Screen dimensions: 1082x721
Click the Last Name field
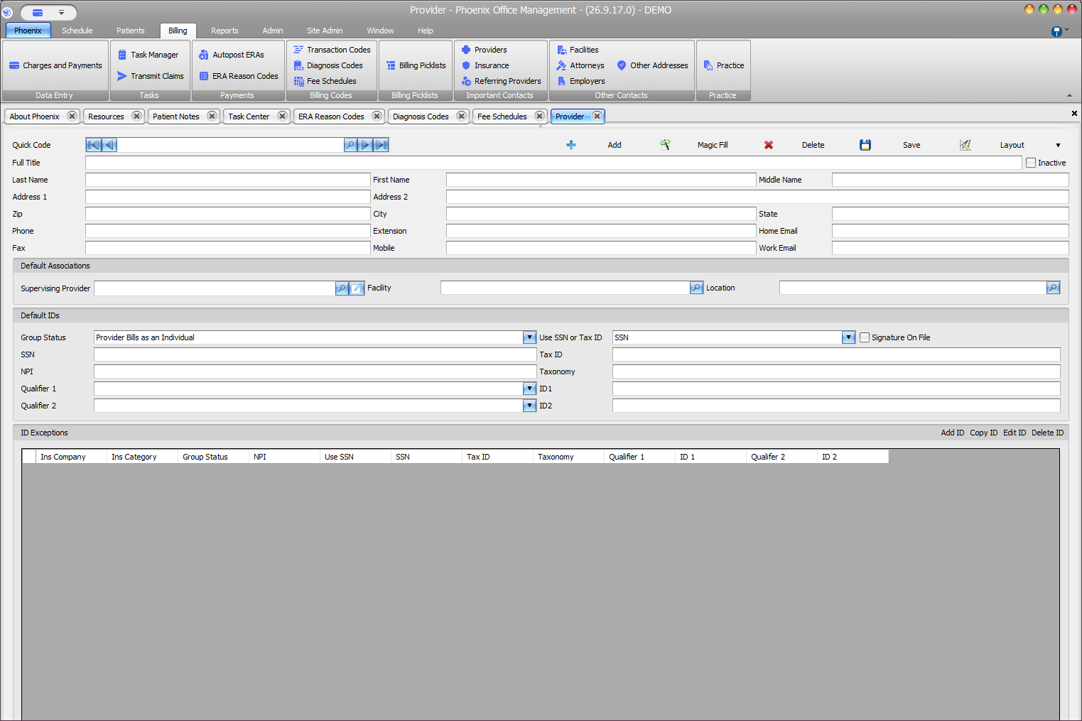(x=228, y=180)
